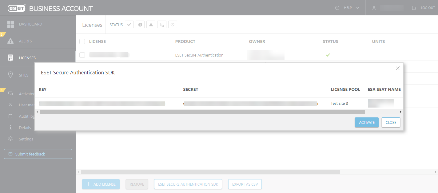
Task: Click left arrow of dialog scrollbar
Action: tap(37, 111)
